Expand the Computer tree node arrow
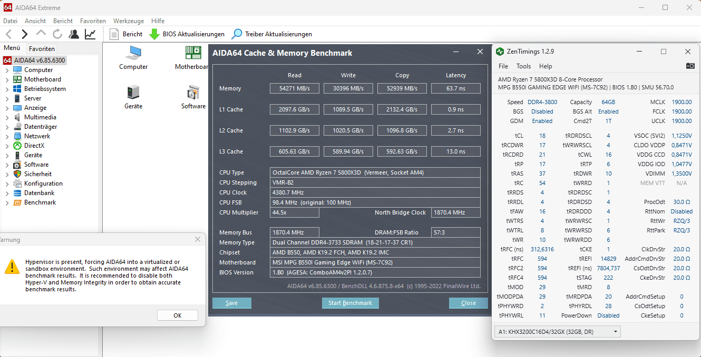Viewport: 701px width, 357px height. tap(7, 70)
